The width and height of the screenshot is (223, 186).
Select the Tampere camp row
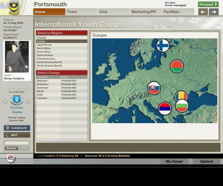[x=62, y=98]
